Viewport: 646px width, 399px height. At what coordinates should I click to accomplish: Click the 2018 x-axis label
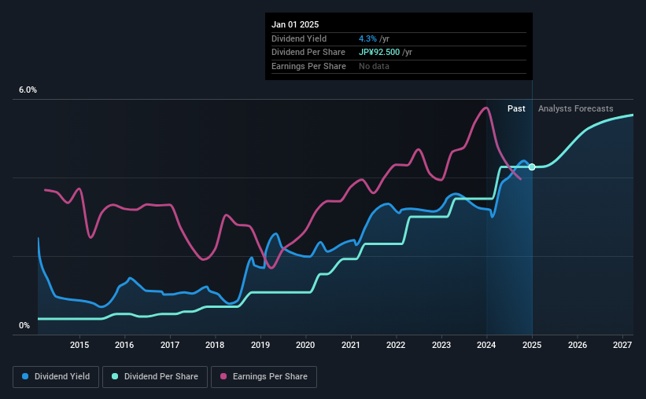coord(215,345)
